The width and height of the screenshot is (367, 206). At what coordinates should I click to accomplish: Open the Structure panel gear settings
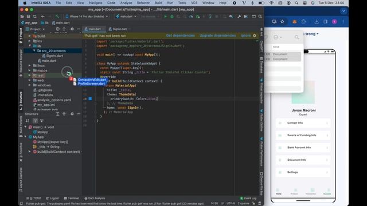(x=72, y=114)
